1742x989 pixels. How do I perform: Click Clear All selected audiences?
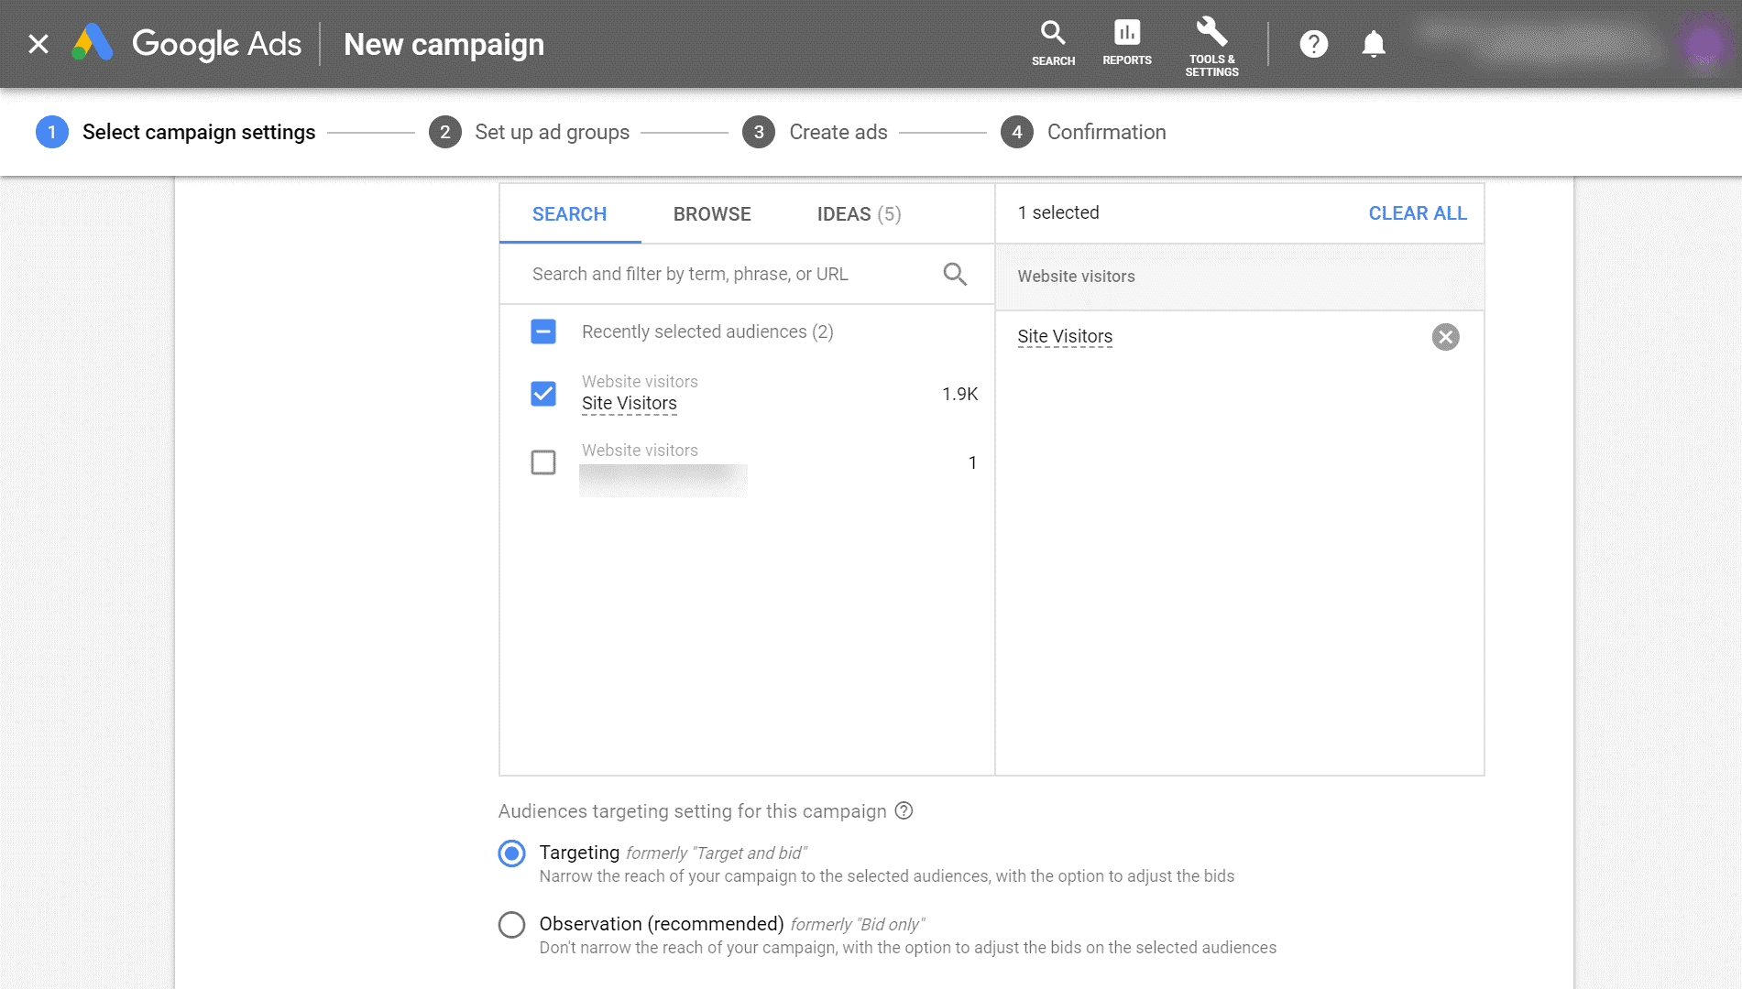click(1417, 213)
